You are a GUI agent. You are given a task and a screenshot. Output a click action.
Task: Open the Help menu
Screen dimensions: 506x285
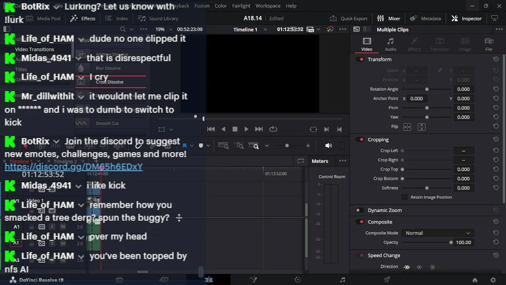click(291, 6)
